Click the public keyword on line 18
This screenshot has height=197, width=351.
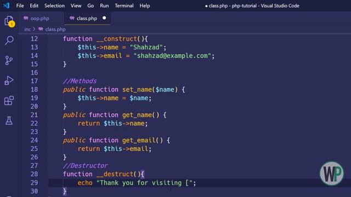click(74, 90)
